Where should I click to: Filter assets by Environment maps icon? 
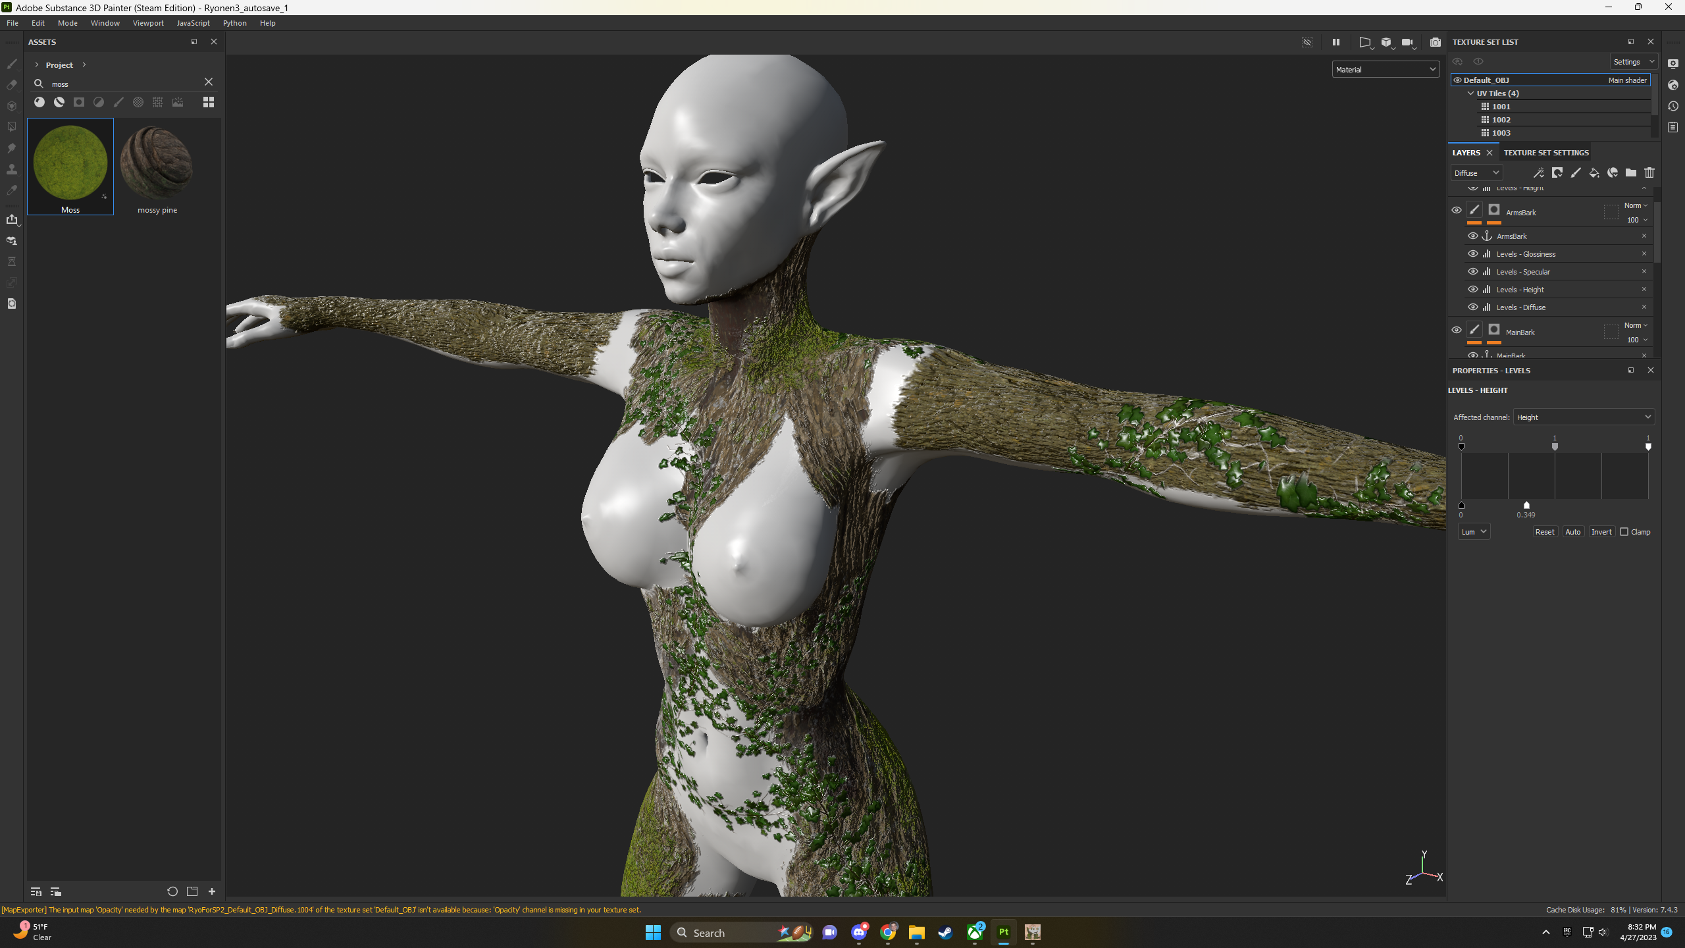point(178,102)
